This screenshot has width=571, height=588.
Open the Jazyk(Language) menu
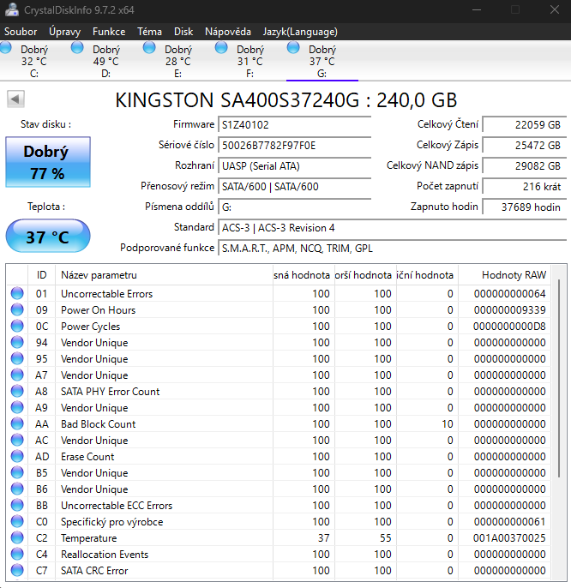pos(300,32)
